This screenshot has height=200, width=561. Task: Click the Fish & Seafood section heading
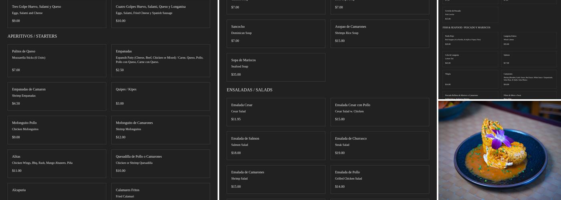tap(466, 28)
